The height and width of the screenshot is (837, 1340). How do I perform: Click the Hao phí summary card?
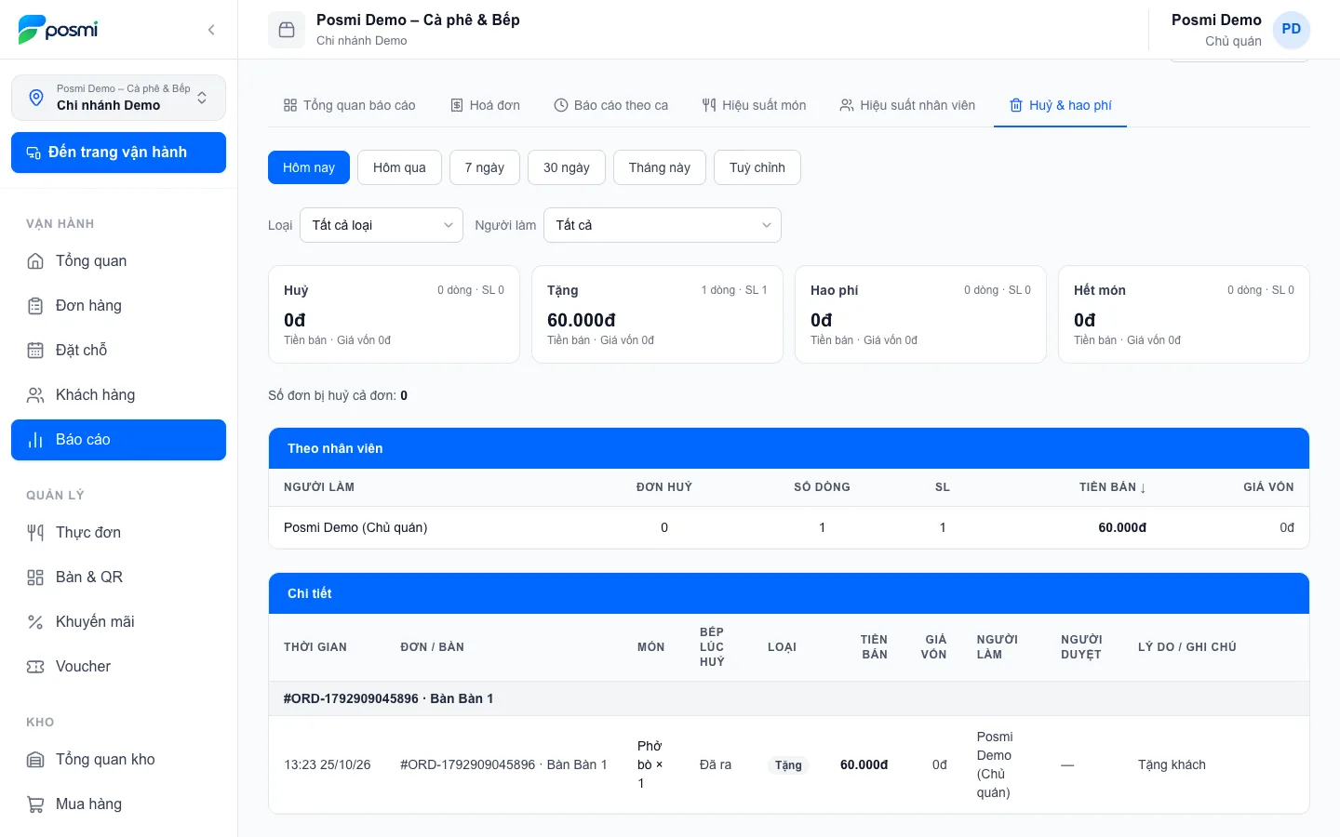pyautogui.click(x=920, y=314)
